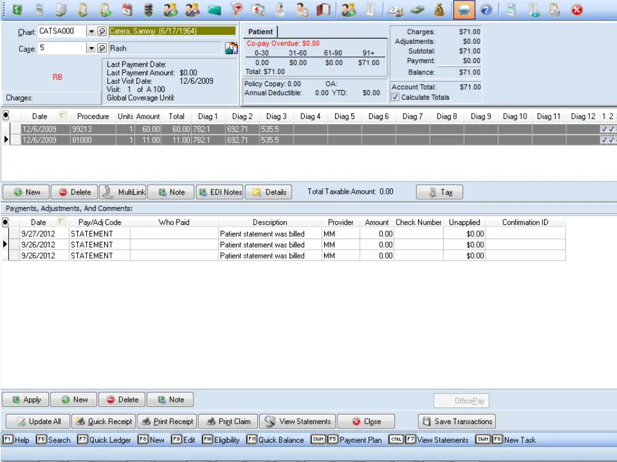Click into the Chart input field
Viewport: 617px width, 462px height.
62,31
